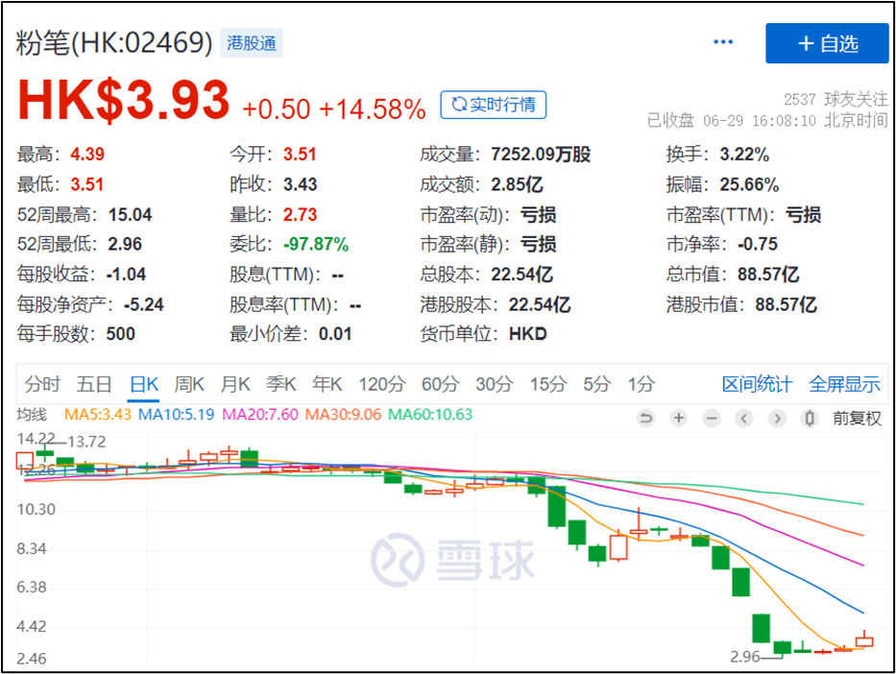This screenshot has width=896, height=674.
Task: Select the 年K chart tab
Action: 327,384
